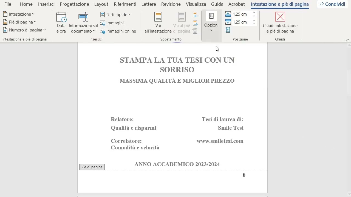
Task: Click ANNO ACCADEMICO 2023/2024 line
Action: [x=177, y=164]
